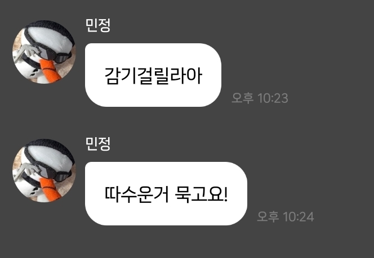Screen dimensions: 374x258
Task: Open the snowman avatar beside the 감기걸릴라아 message
Action: tap(44, 52)
